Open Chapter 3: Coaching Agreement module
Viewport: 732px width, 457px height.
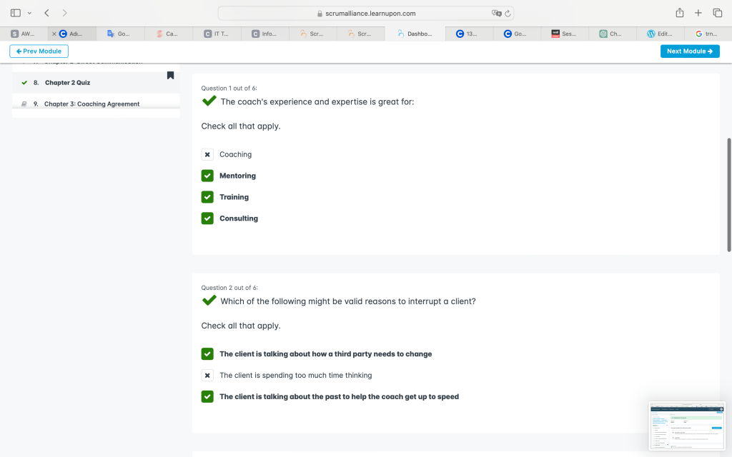(91, 104)
